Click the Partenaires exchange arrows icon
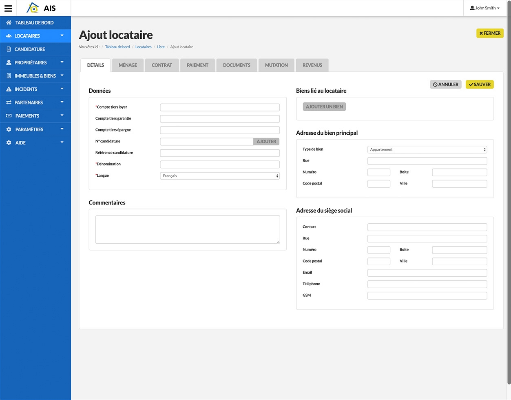Image resolution: width=511 pixels, height=400 pixels. (x=9, y=102)
